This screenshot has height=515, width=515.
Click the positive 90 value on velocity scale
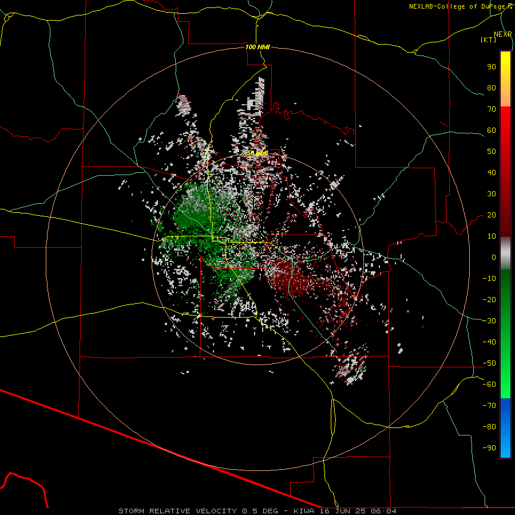[x=492, y=67]
